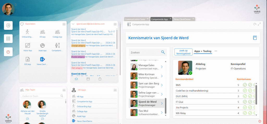Toggle first check circle for Jira Projects
The image size is (267, 124).
[245, 107]
